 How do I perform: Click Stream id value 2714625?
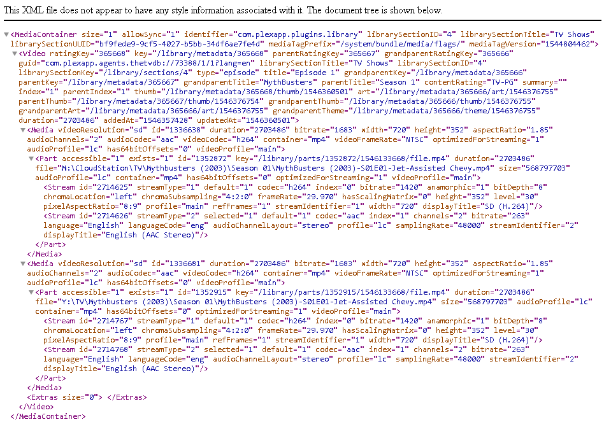113,187
